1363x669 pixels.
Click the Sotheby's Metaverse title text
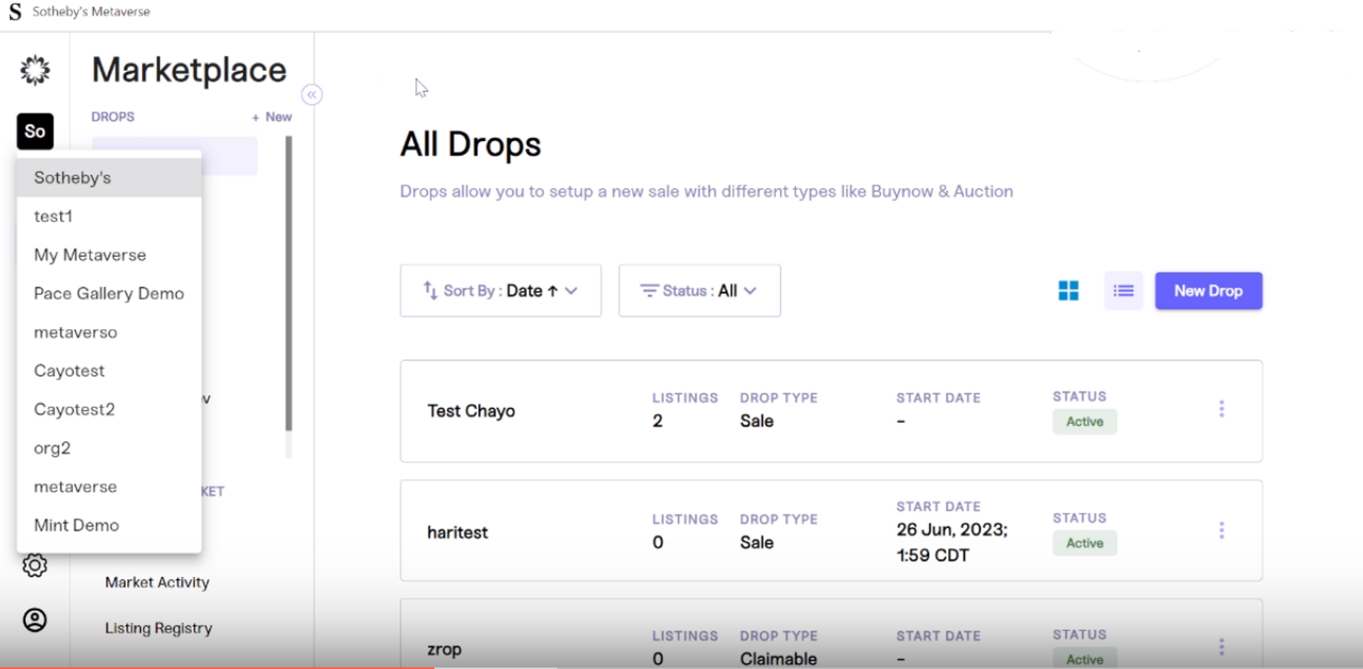point(91,12)
